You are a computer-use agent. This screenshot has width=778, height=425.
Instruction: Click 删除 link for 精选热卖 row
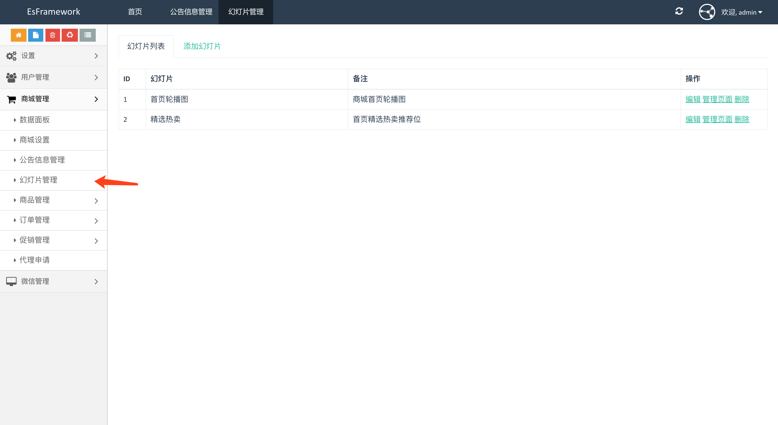click(x=742, y=119)
